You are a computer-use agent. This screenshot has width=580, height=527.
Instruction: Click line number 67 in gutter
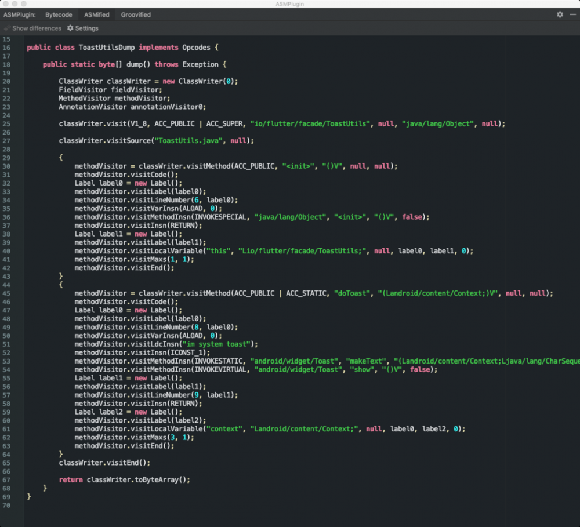coord(6,480)
